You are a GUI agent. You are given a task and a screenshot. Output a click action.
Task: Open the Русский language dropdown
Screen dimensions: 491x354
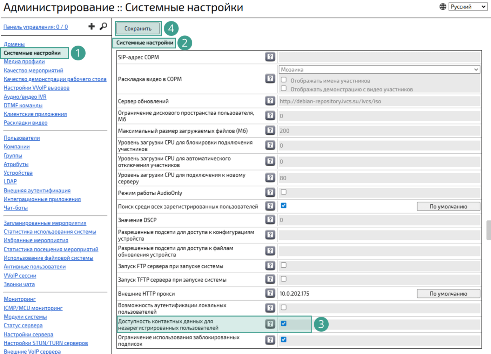[468, 7]
